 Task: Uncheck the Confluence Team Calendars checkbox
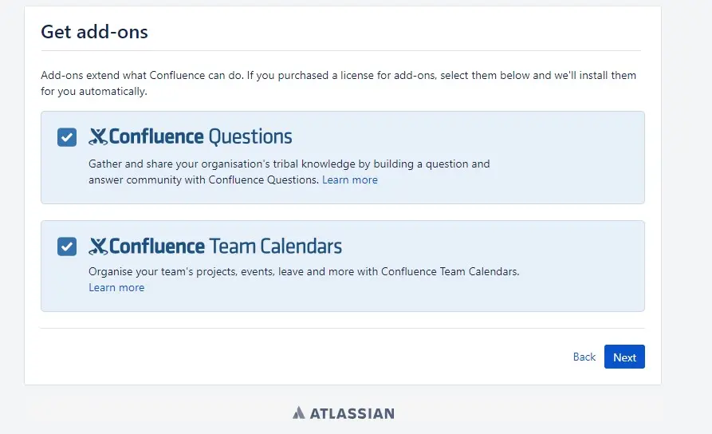click(x=67, y=247)
